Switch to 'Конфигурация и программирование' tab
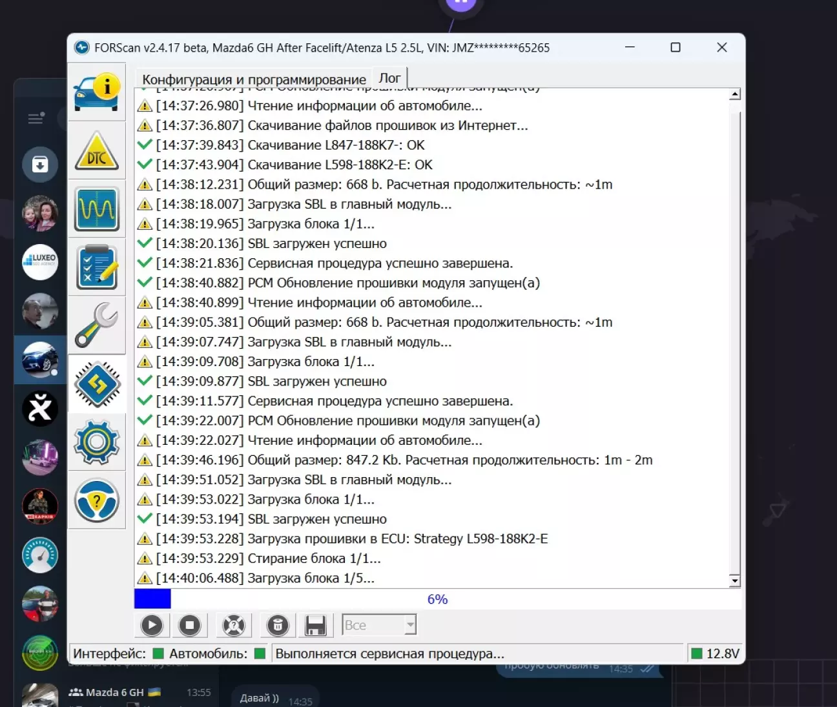This screenshot has height=707, width=837. 254,79
